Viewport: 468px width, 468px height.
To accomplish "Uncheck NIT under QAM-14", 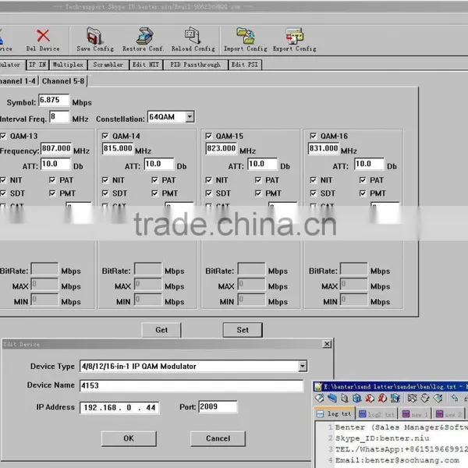I will click(105, 180).
